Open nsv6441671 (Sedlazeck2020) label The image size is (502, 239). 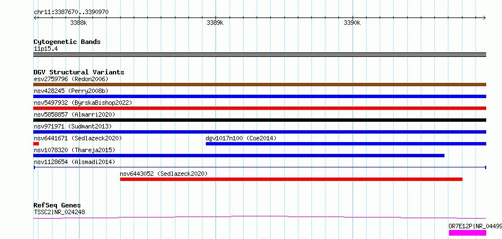click(78, 138)
